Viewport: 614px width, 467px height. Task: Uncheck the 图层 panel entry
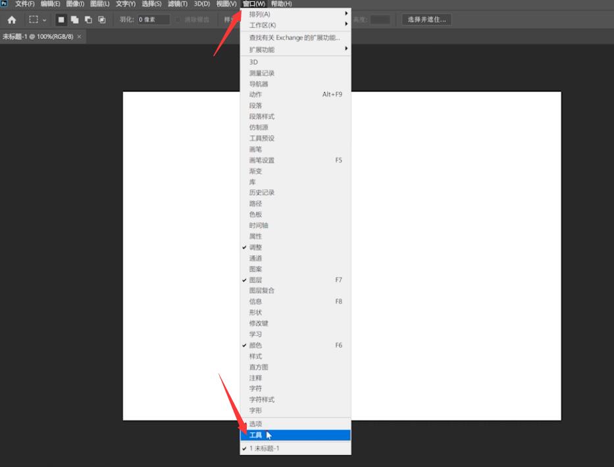click(x=295, y=280)
